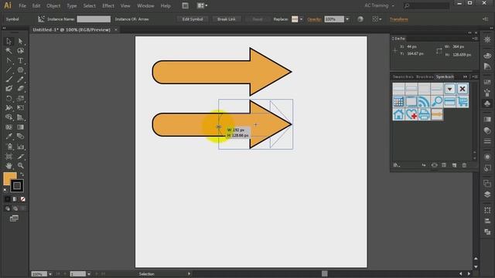The height and width of the screenshot is (278, 495).
Task: Choose the Blend tool
Action: click(21, 137)
